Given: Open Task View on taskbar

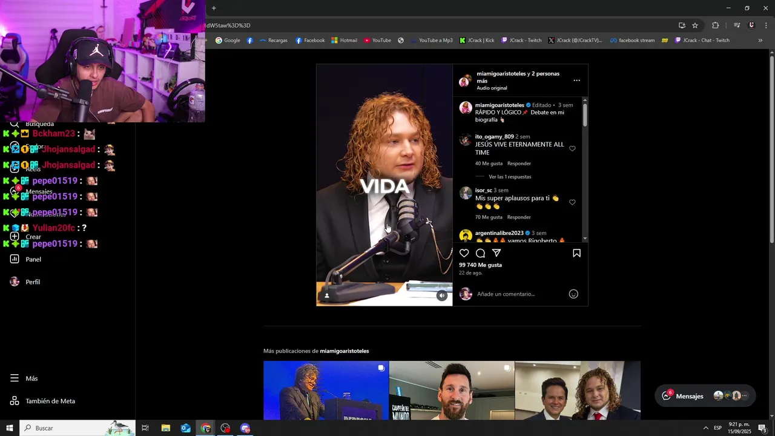Looking at the screenshot, I should [x=145, y=428].
